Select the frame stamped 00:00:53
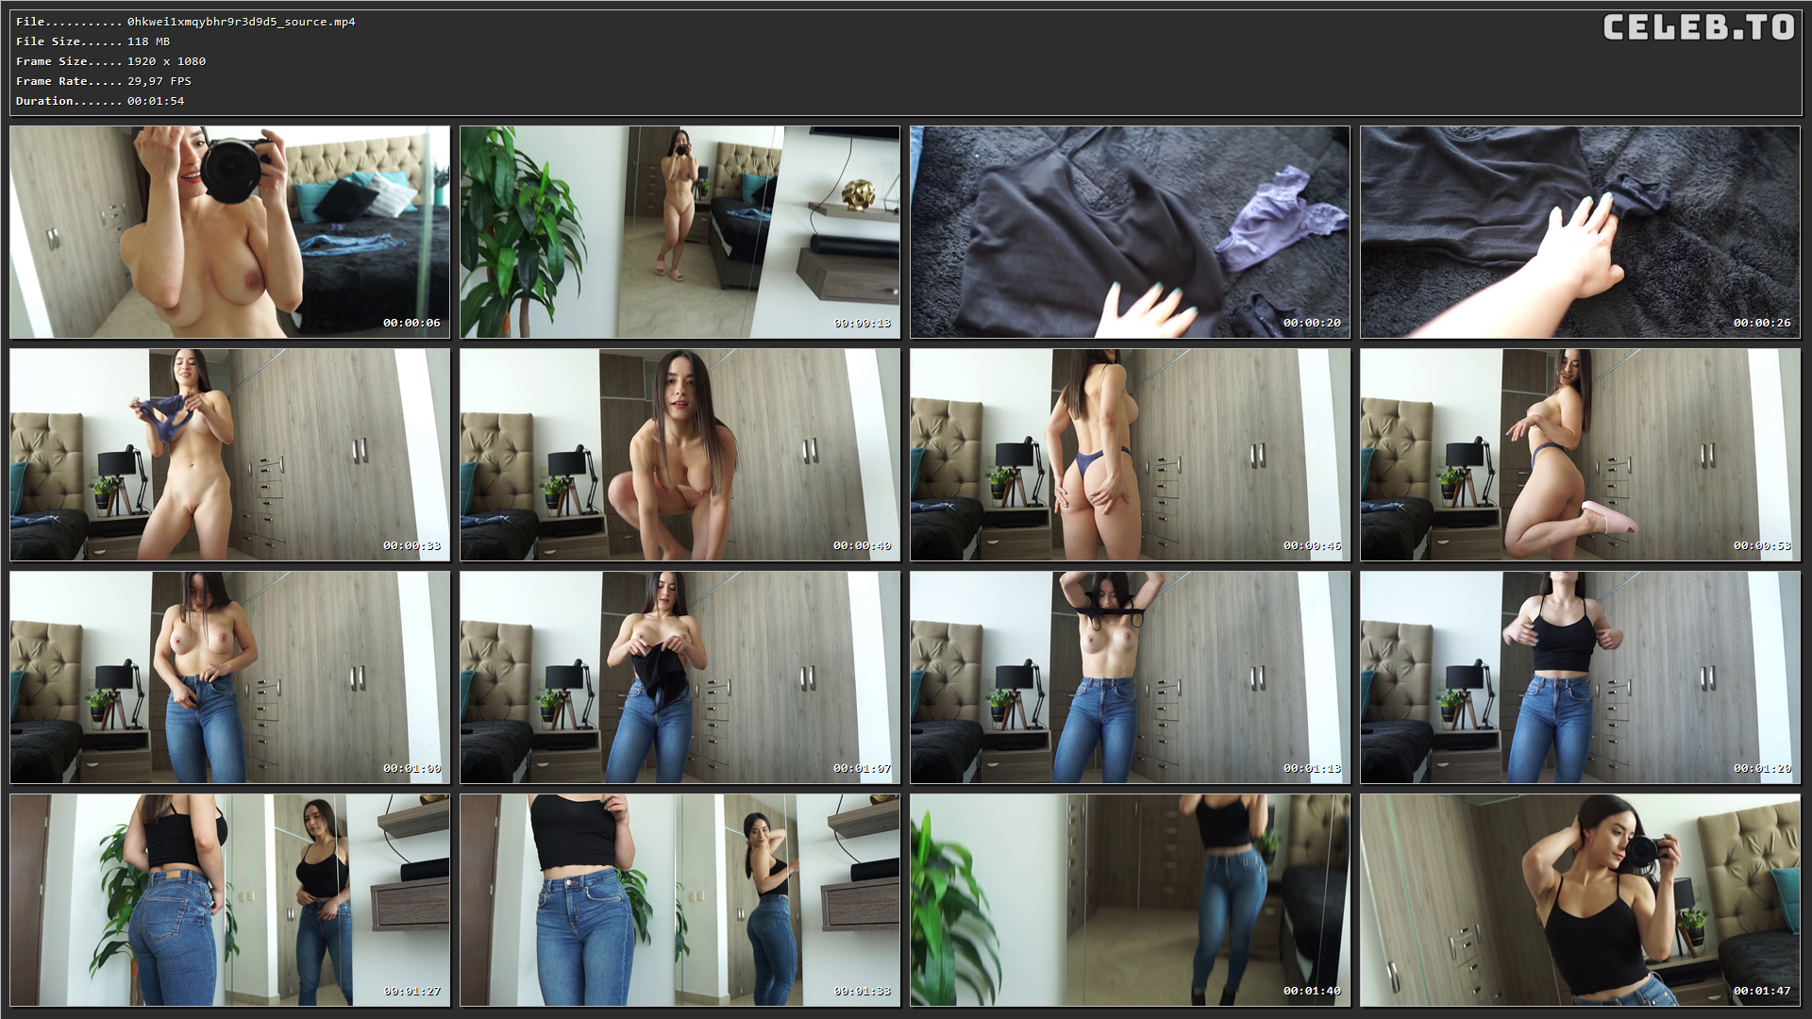1812x1019 pixels. coord(1580,455)
